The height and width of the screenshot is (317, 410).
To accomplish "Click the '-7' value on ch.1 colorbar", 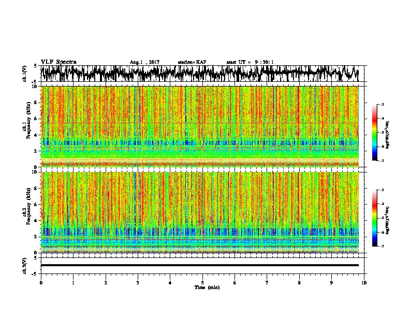I will [x=382, y=161].
